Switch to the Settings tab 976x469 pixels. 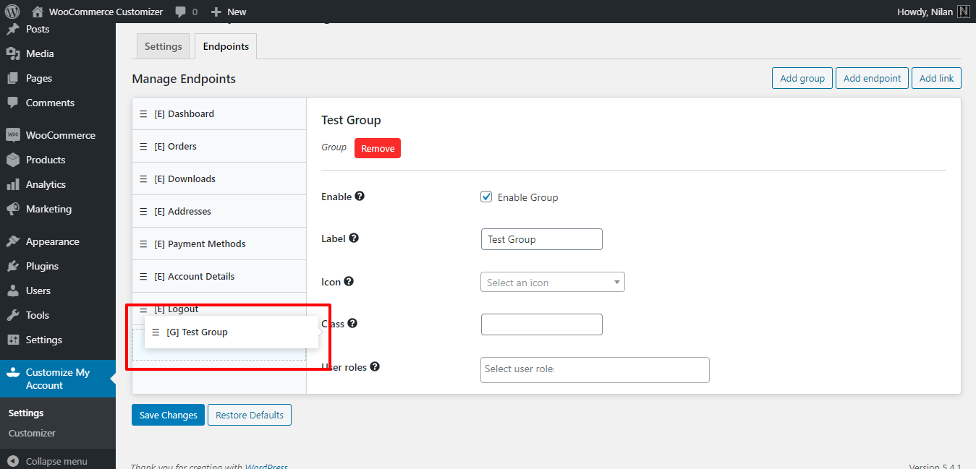(x=163, y=46)
